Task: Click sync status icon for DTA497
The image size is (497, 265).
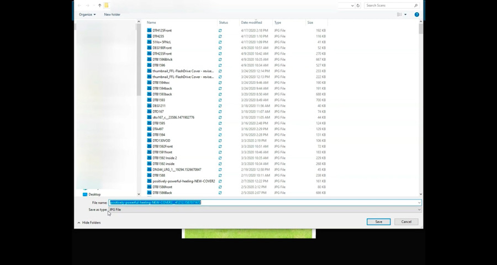Action: [220, 129]
